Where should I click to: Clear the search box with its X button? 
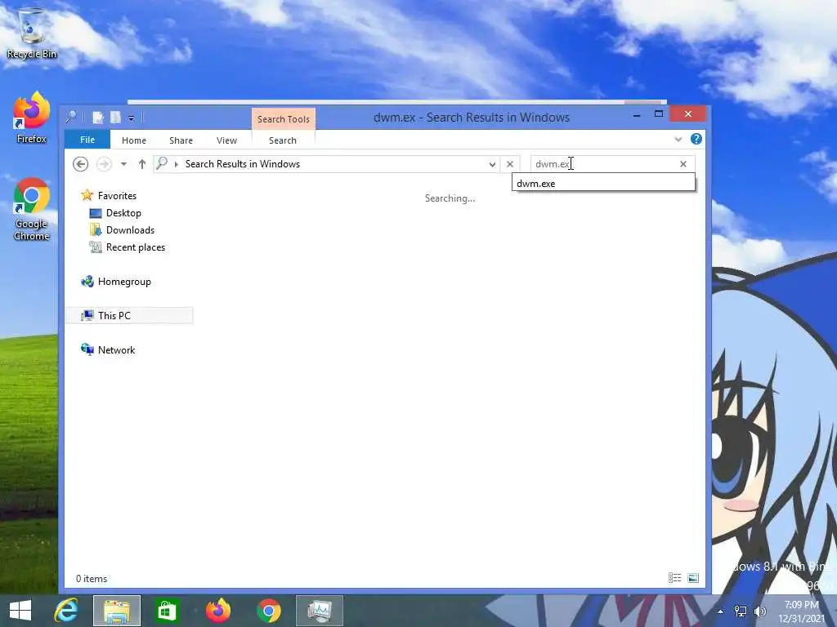683,164
